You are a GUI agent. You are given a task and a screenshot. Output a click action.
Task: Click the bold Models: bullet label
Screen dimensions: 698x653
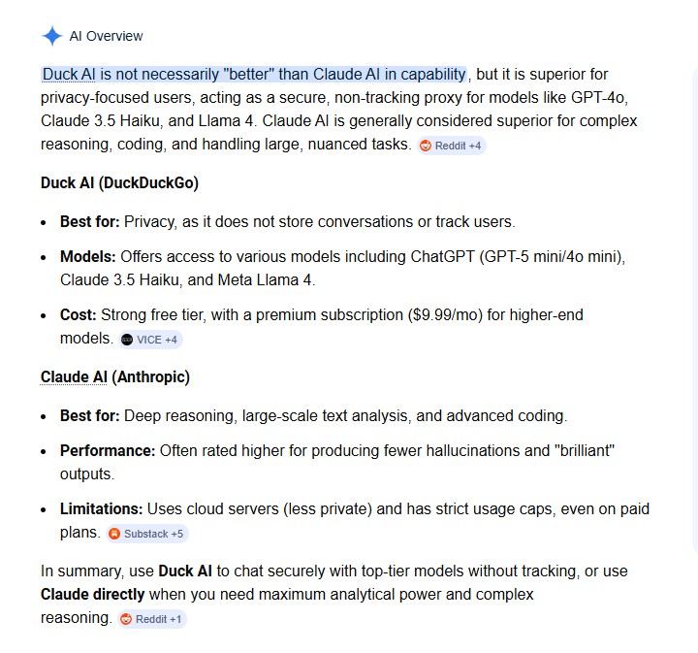(88, 256)
